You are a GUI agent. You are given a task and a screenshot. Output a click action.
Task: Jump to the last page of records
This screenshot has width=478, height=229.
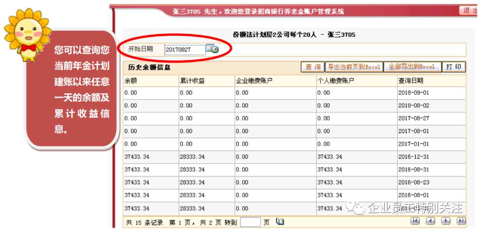(461, 221)
